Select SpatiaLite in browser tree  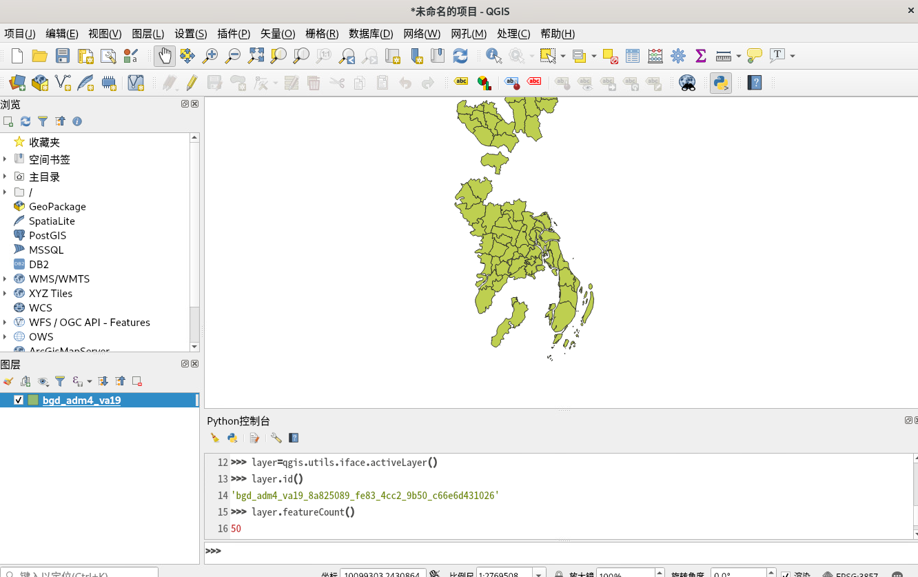[52, 221]
